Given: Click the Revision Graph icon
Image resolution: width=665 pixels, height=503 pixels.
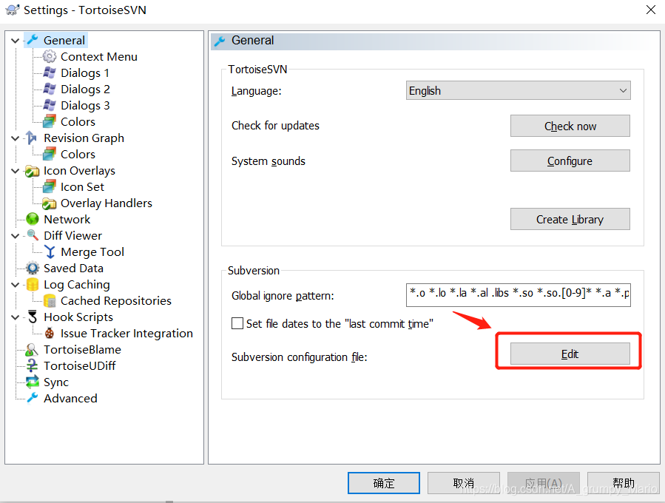Looking at the screenshot, I should (33, 138).
